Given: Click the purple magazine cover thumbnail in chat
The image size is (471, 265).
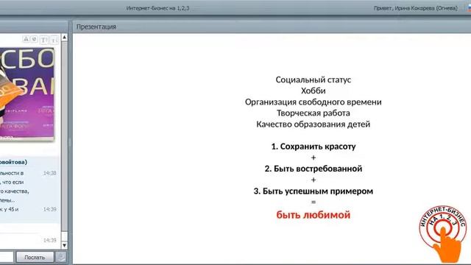Looking at the screenshot, I should pyautogui.click(x=27, y=94).
